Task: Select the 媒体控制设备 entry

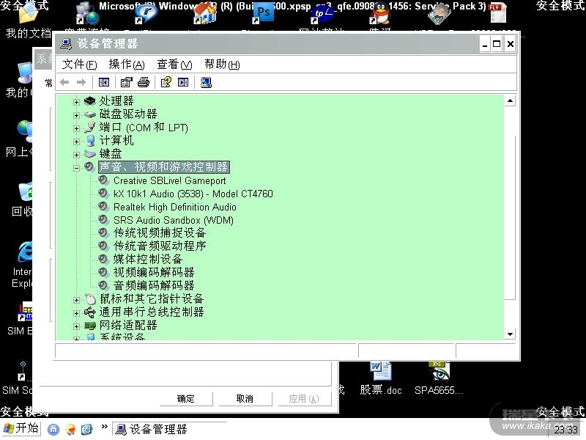Action: point(148,259)
